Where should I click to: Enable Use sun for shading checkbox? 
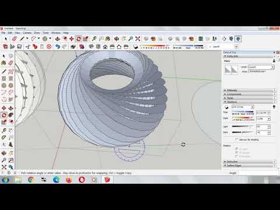coord(236,139)
